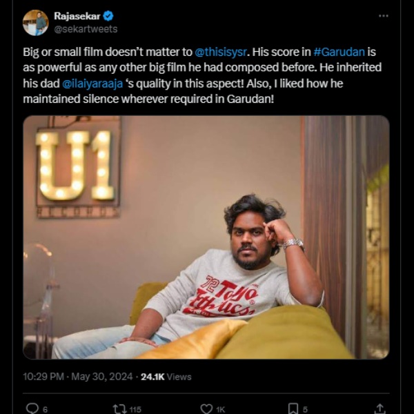Click the Rajasekar display name
Image resolution: width=414 pixels, height=414 pixels.
(x=77, y=16)
